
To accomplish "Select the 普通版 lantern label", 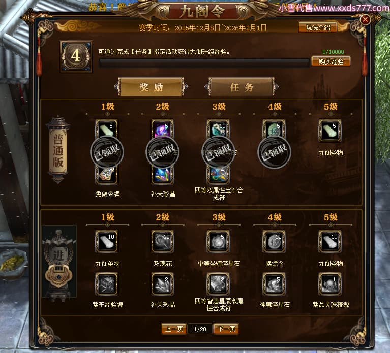I will tap(57, 150).
